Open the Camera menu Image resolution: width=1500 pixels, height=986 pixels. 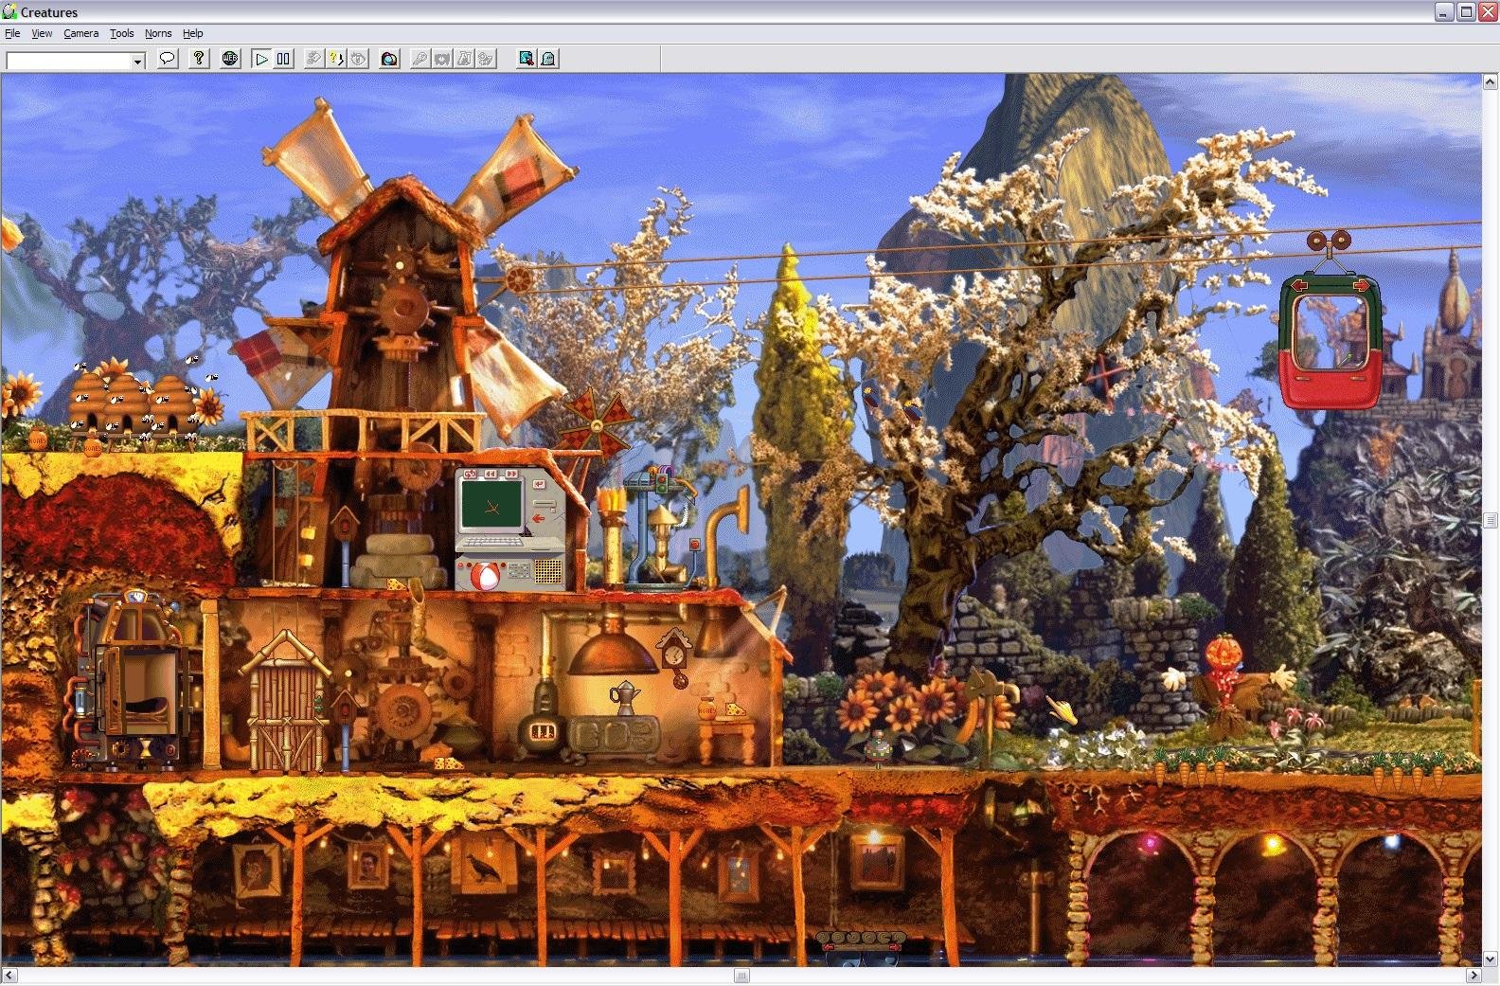80,33
